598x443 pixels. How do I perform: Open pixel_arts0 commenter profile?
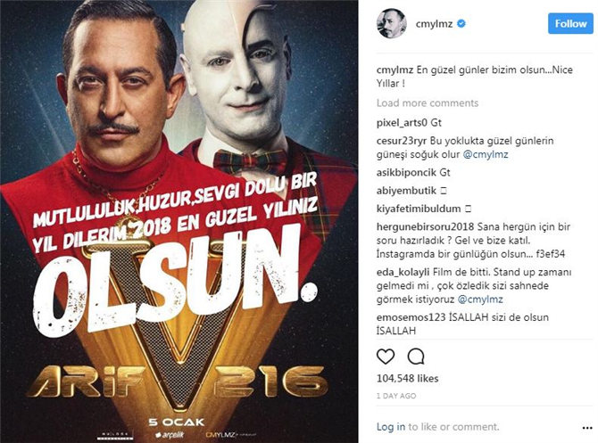[x=402, y=123]
